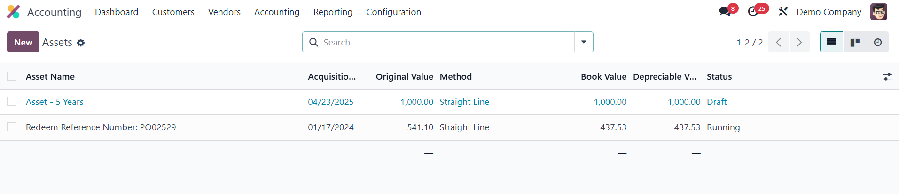Switch to activity view
The width and height of the screenshot is (899, 194).
[x=877, y=42]
